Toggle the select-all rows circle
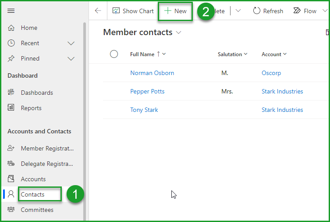The height and width of the screenshot is (222, 330). (x=114, y=54)
